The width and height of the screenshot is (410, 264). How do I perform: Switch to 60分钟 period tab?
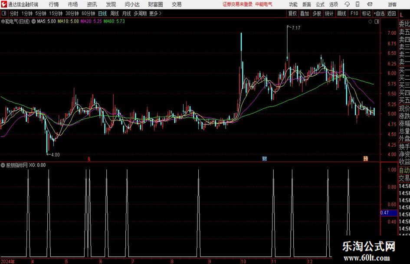[x=89, y=13]
